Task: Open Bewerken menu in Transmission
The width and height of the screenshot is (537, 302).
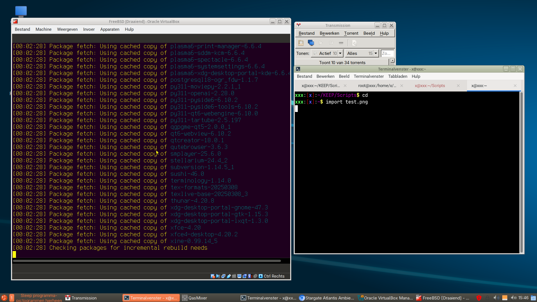Action: 329,33
